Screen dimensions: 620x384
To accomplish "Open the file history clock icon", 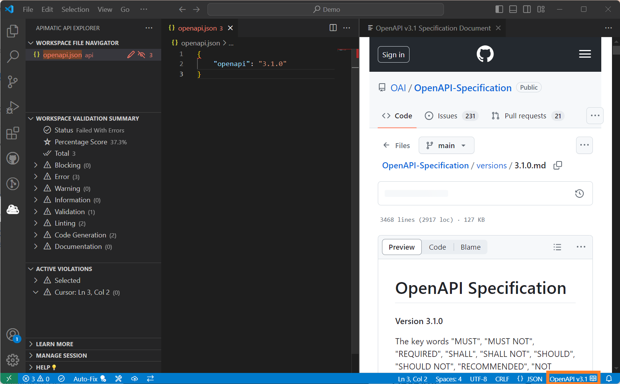I will (579, 194).
